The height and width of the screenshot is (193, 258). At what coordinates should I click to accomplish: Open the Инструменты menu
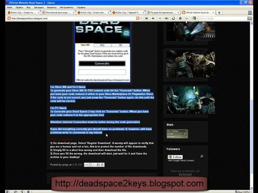pos(66,8)
